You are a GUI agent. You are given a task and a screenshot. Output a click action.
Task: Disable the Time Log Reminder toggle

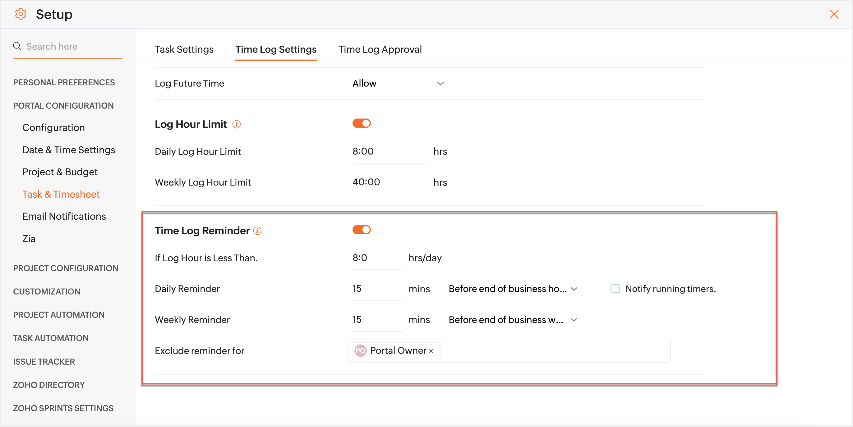361,230
